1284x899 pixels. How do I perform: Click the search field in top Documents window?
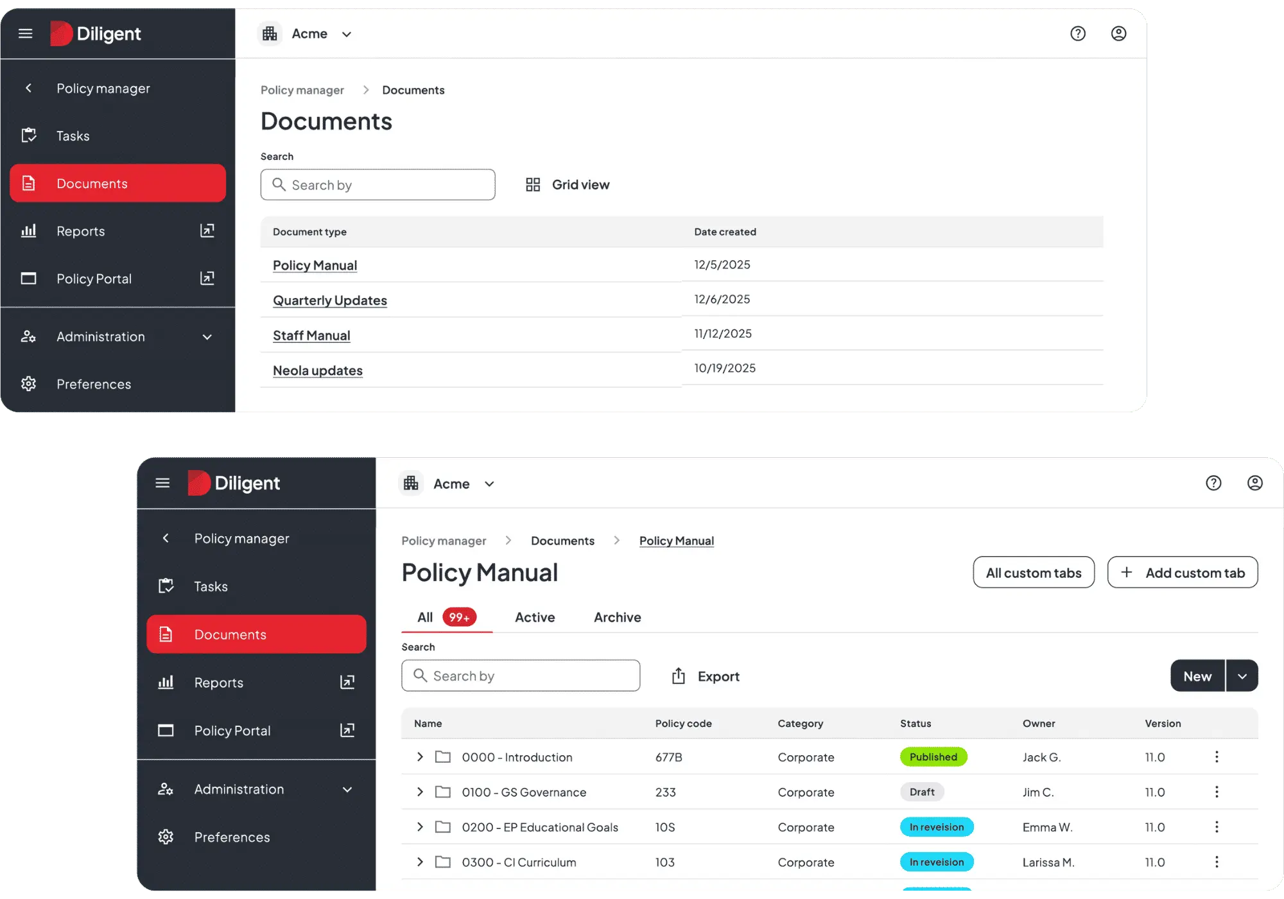click(x=377, y=185)
